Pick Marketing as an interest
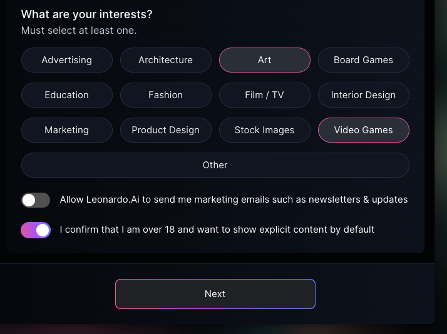The image size is (447, 334). tap(67, 130)
